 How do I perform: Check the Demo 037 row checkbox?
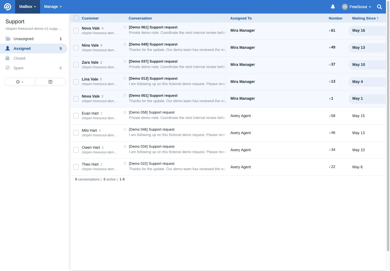76,65
